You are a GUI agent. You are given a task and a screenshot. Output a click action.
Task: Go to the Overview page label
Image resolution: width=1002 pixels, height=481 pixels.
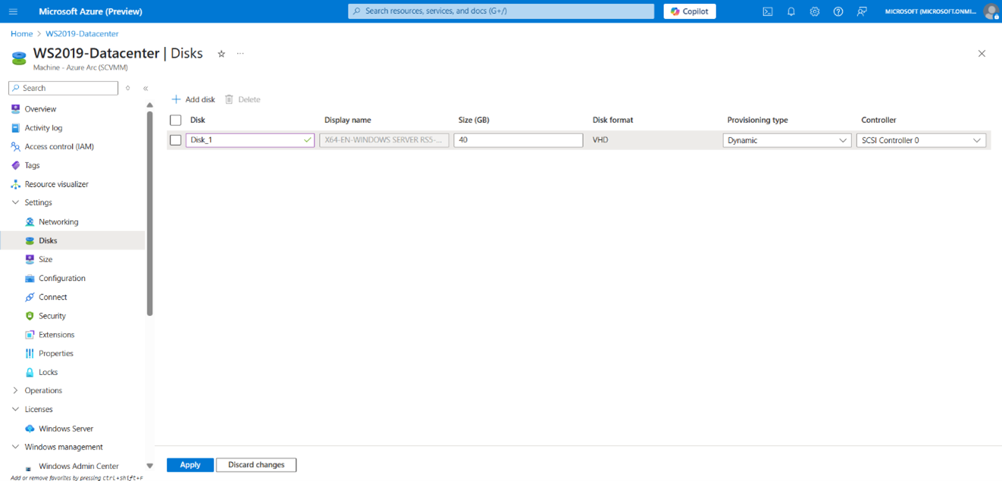pyautogui.click(x=40, y=109)
